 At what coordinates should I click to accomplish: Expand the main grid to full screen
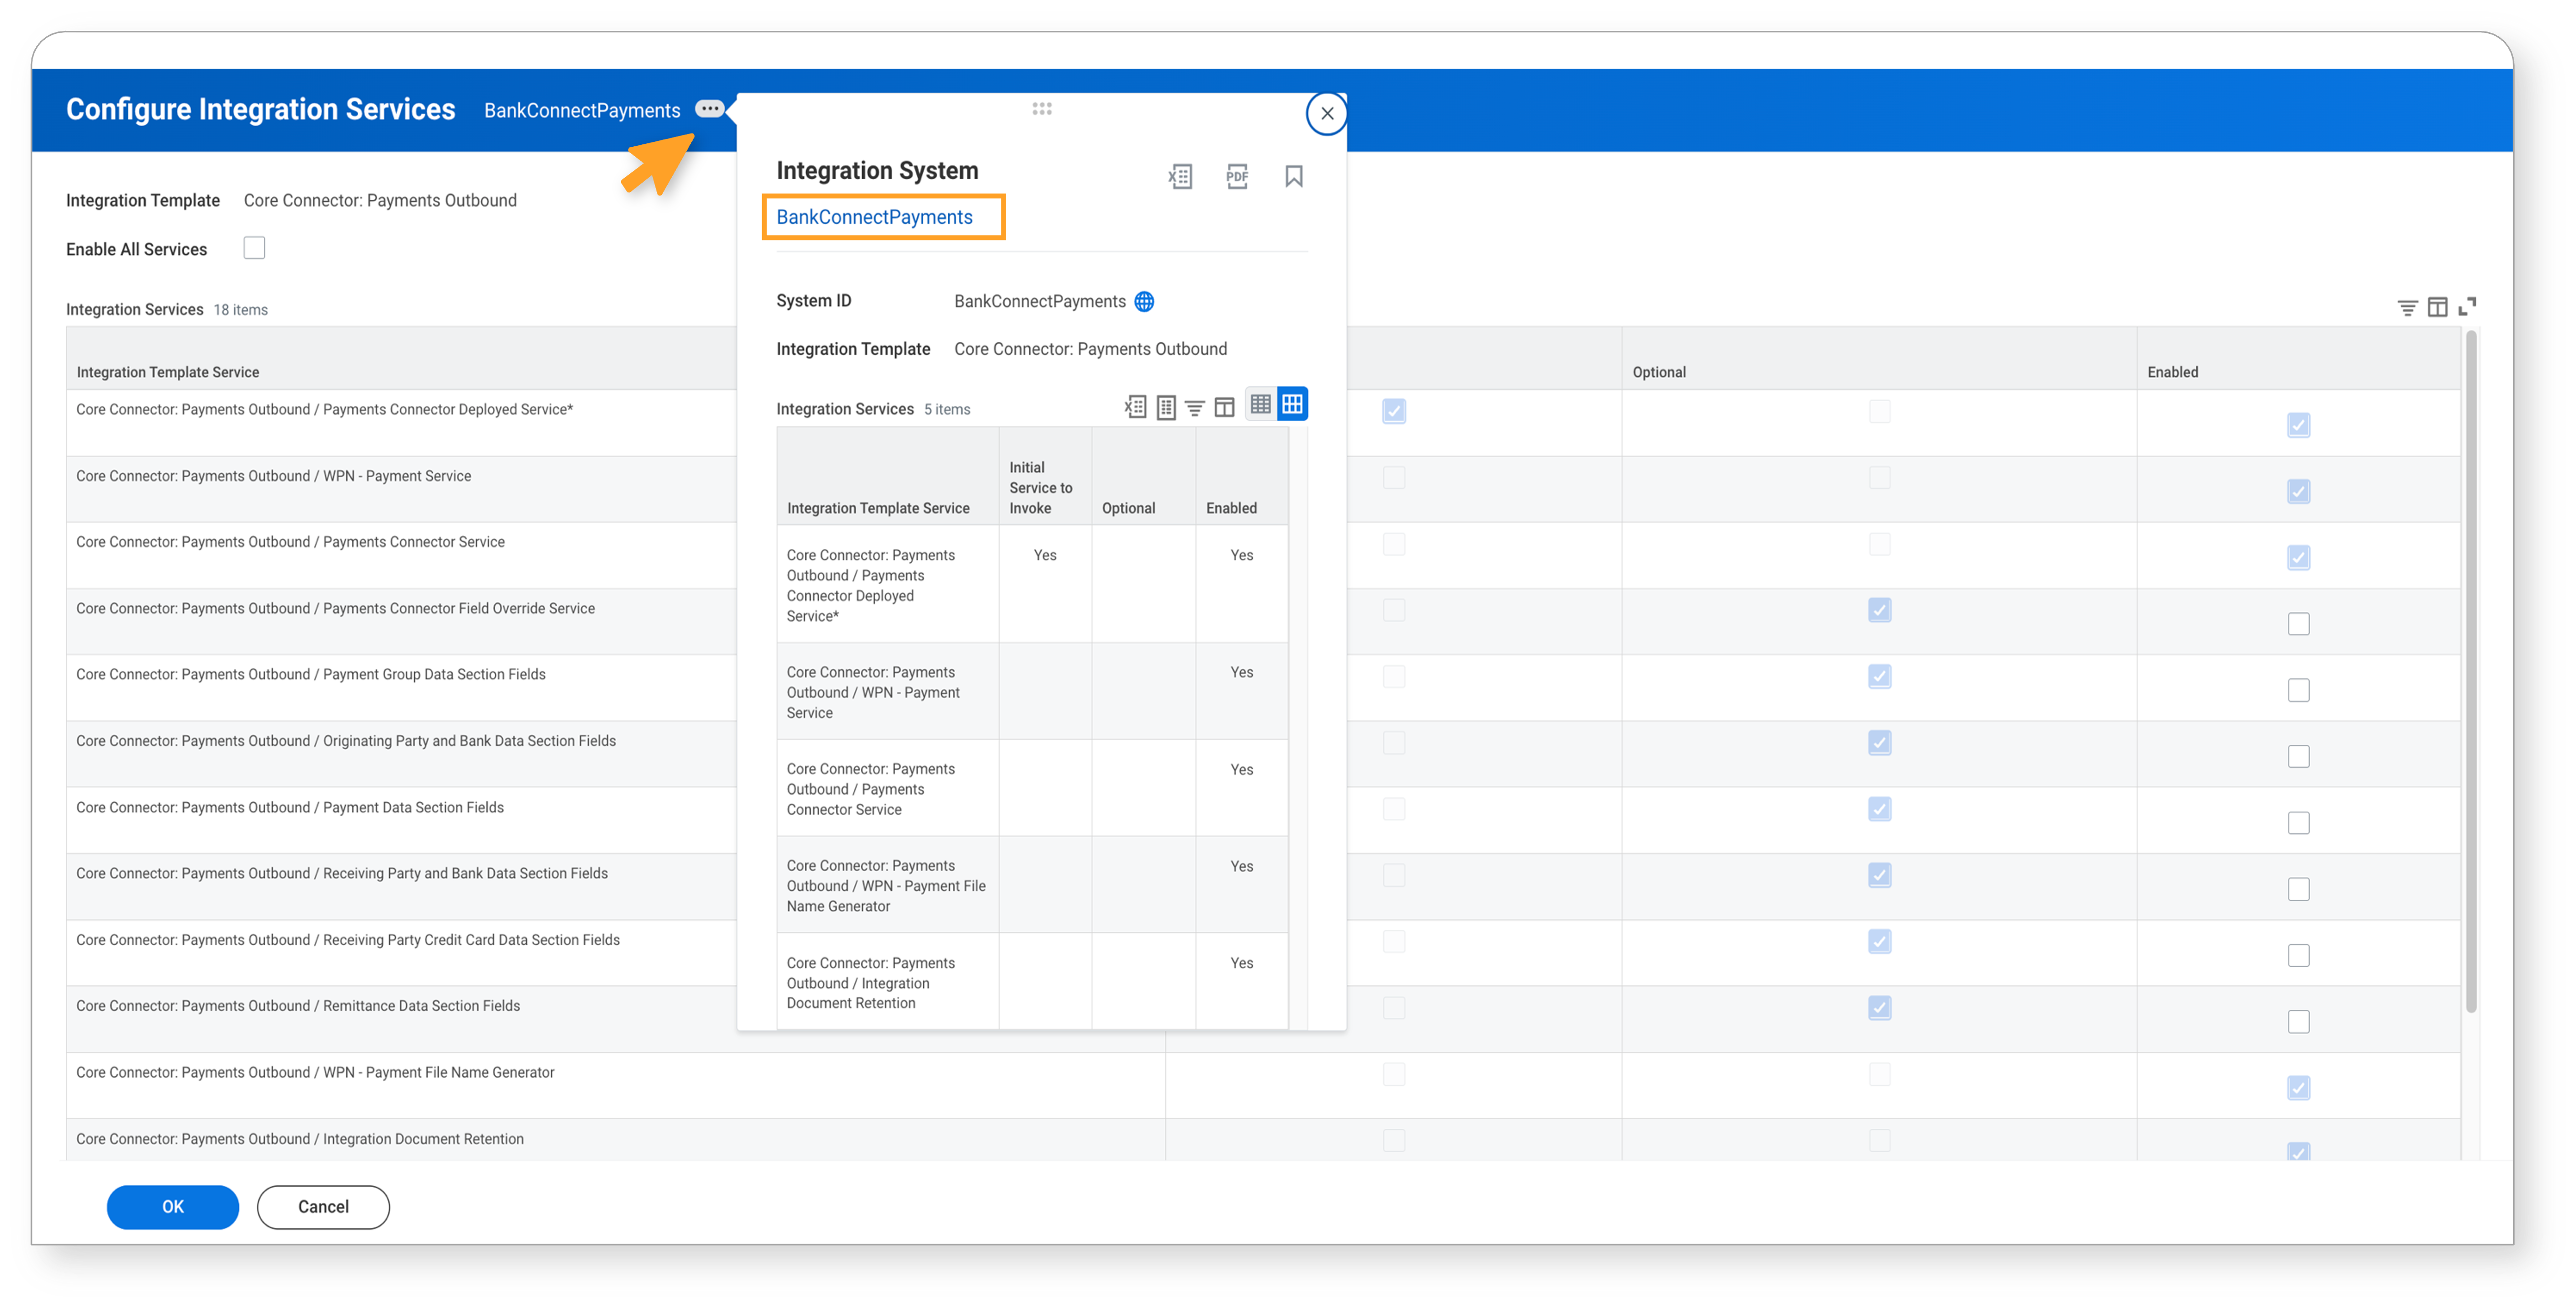click(2467, 307)
